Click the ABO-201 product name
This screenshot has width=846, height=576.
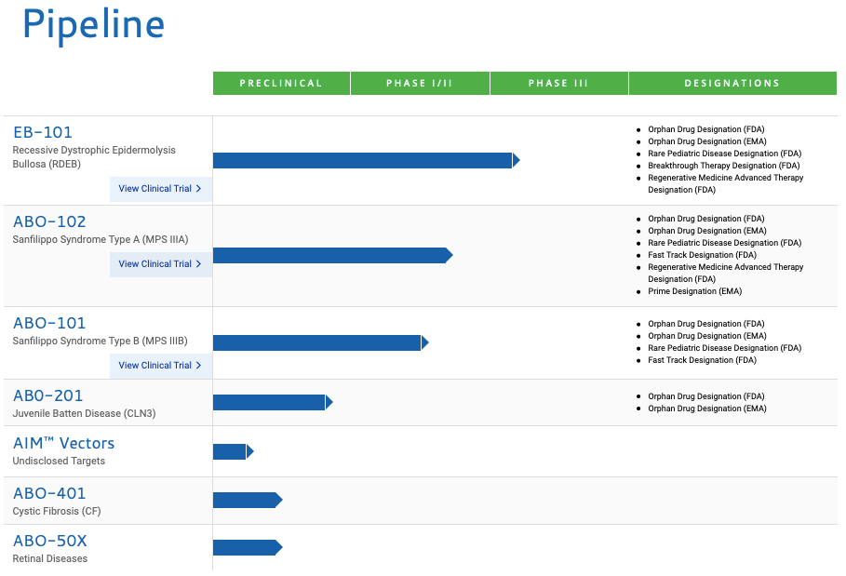pos(49,395)
